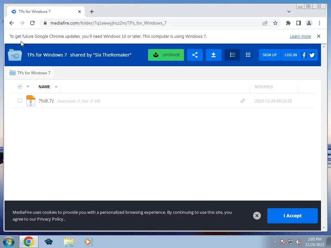Open the Chrome extensions puzzle icon
Image resolution: width=331 pixels, height=248 pixels.
pos(288,23)
